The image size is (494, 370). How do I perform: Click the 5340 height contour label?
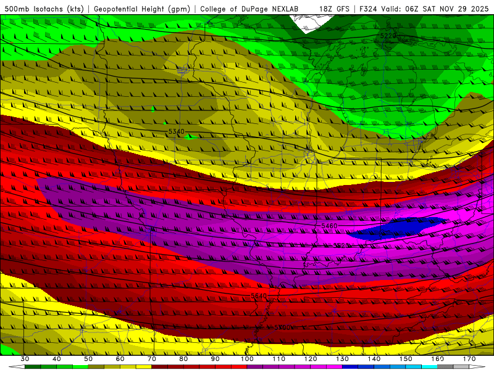point(176,131)
